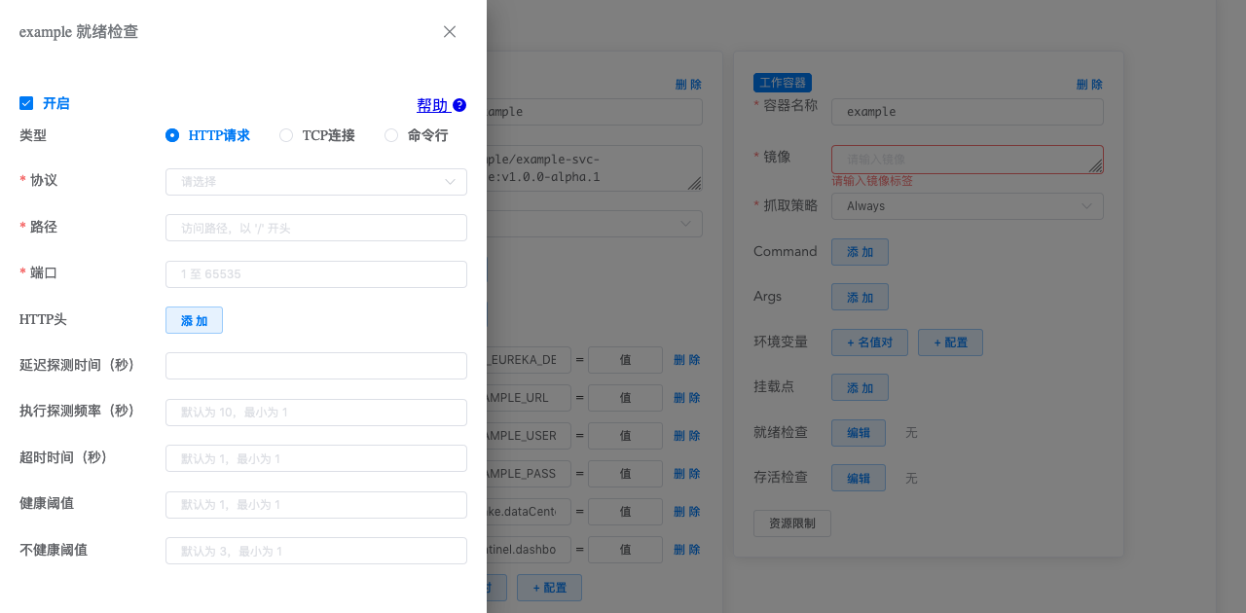This screenshot has height=613, width=1246.
Task: Click the value field for AMPLE_PASS
Action: [x=626, y=474]
